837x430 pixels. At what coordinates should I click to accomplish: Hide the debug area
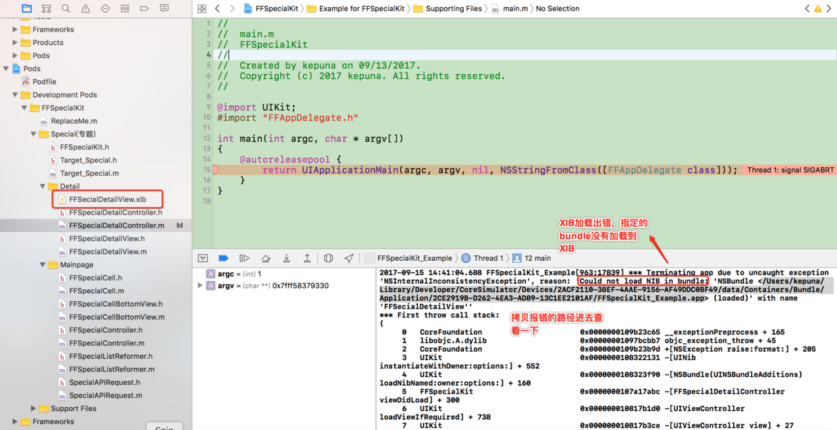click(202, 258)
